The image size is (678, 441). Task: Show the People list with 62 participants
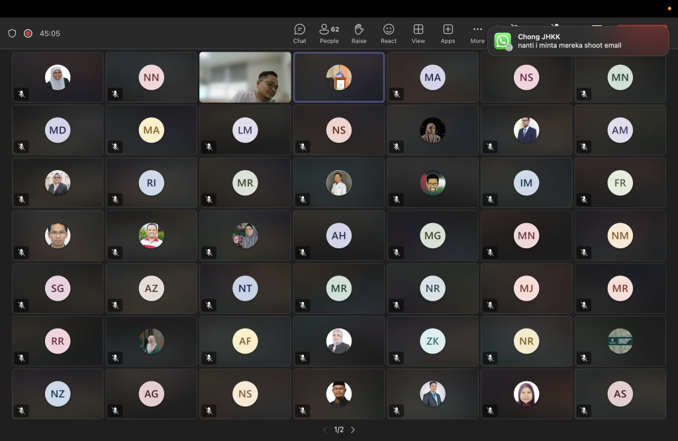click(329, 34)
